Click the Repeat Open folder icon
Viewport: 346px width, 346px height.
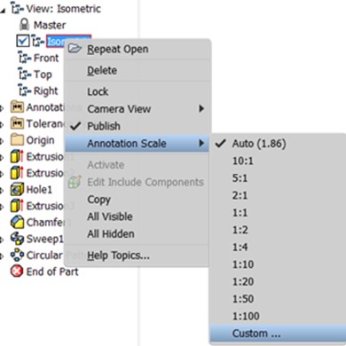[x=75, y=48]
